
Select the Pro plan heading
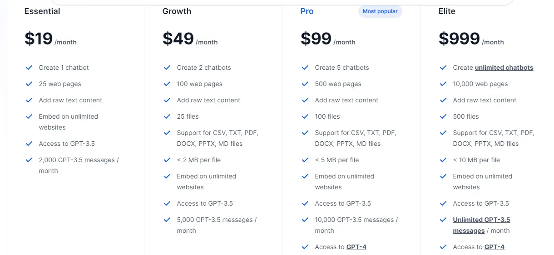pyautogui.click(x=307, y=11)
